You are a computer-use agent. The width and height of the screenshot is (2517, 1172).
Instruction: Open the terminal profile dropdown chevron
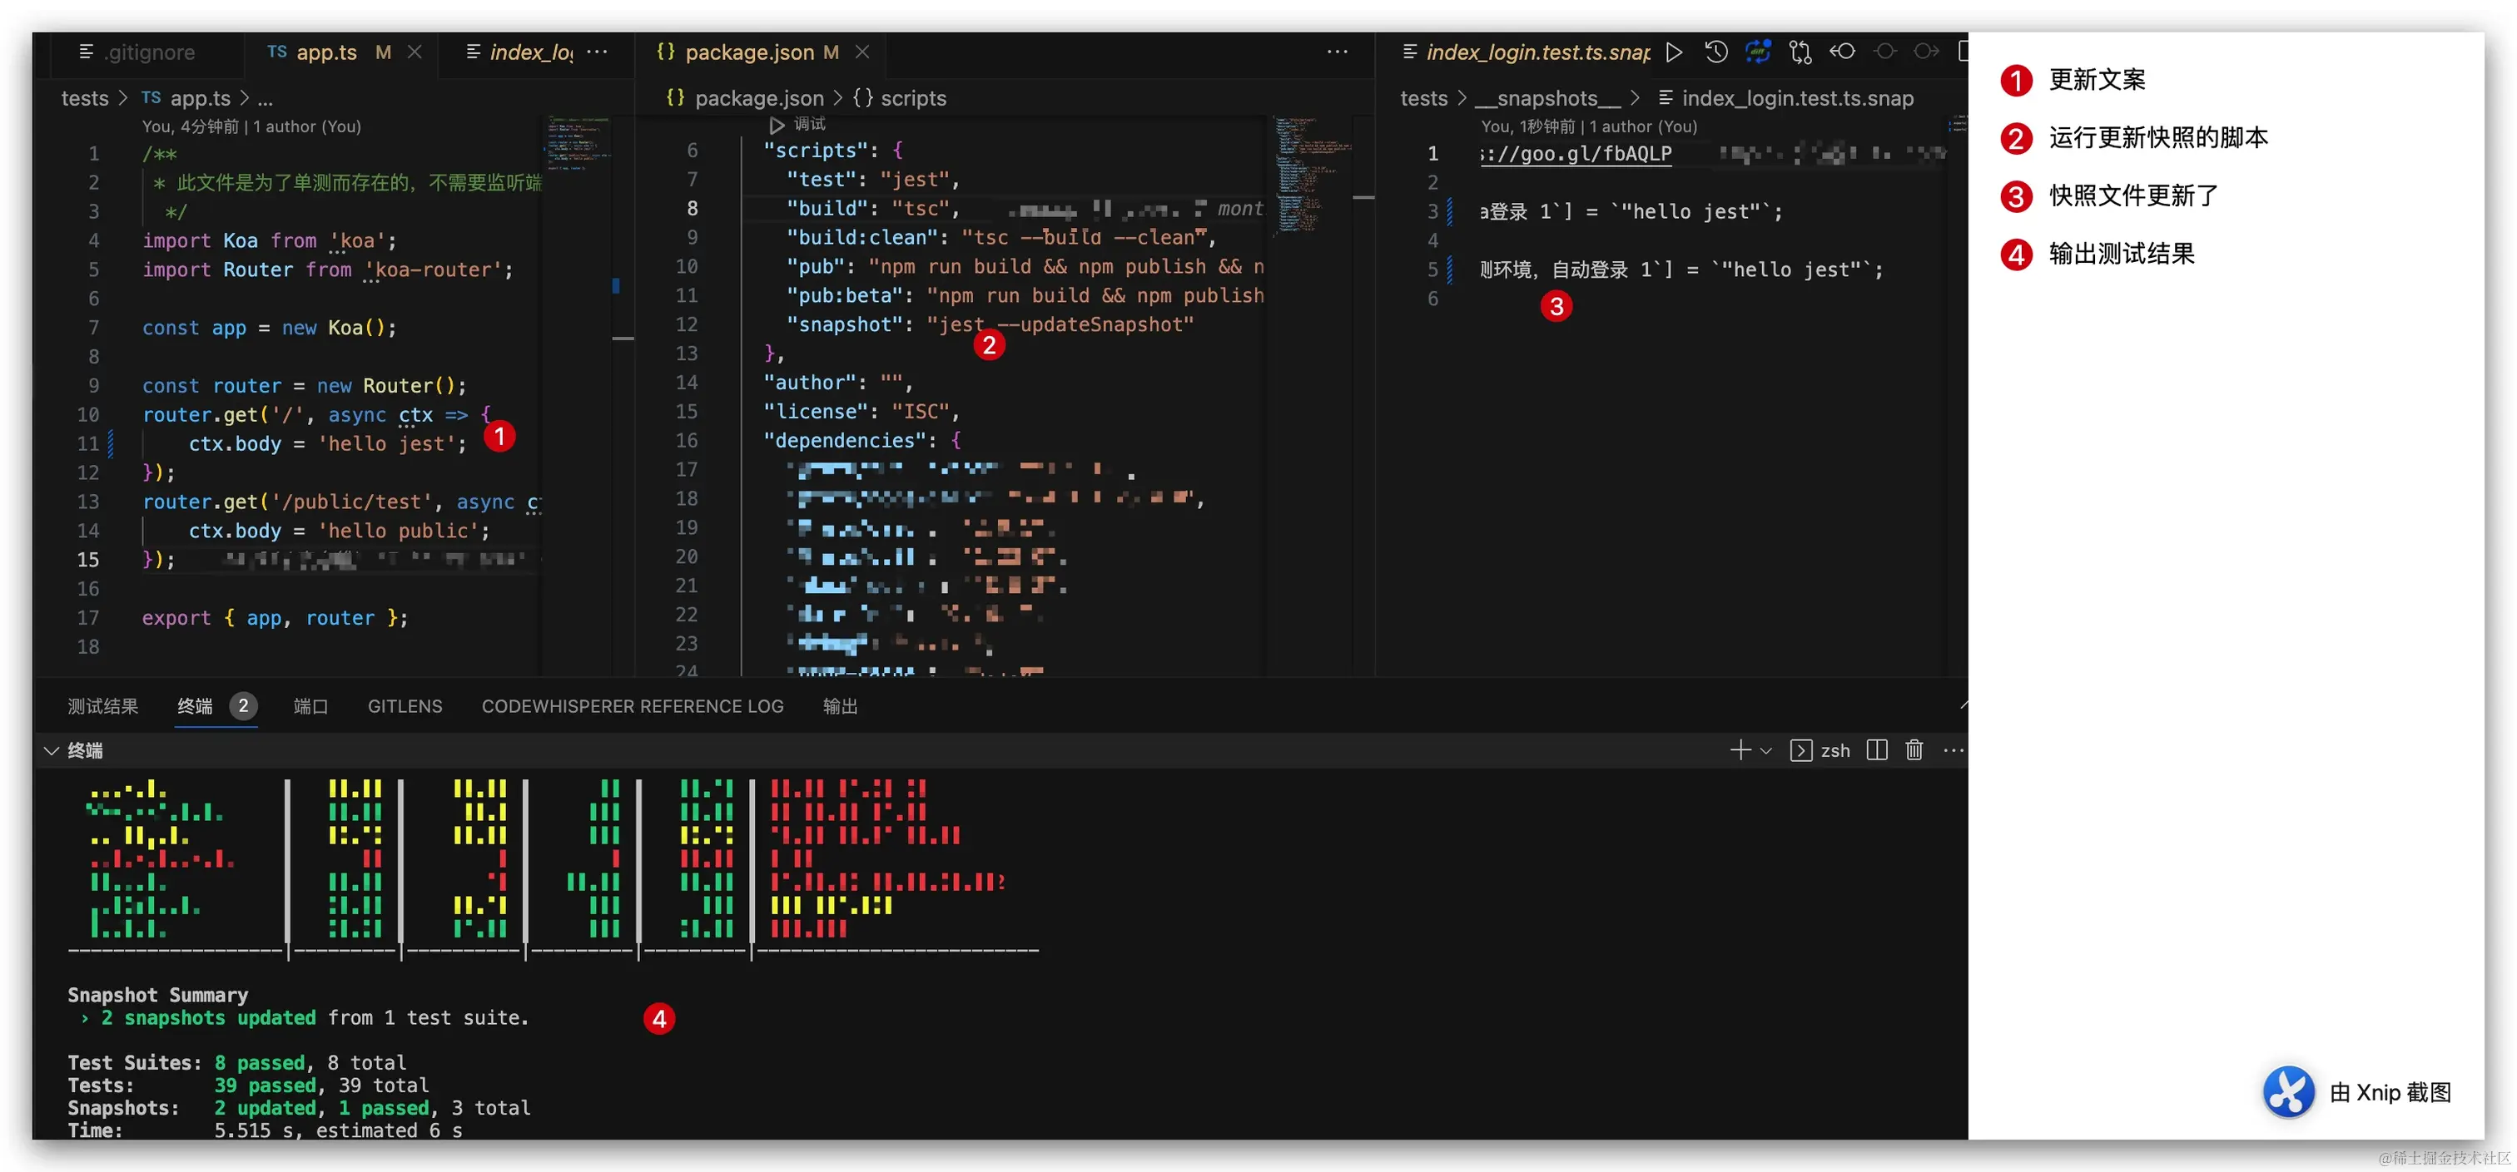[1765, 750]
